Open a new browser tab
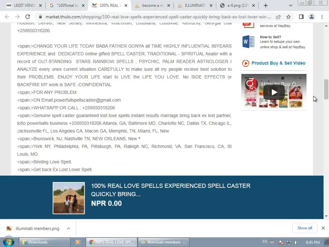This screenshot has height=247, width=329. point(266,5)
